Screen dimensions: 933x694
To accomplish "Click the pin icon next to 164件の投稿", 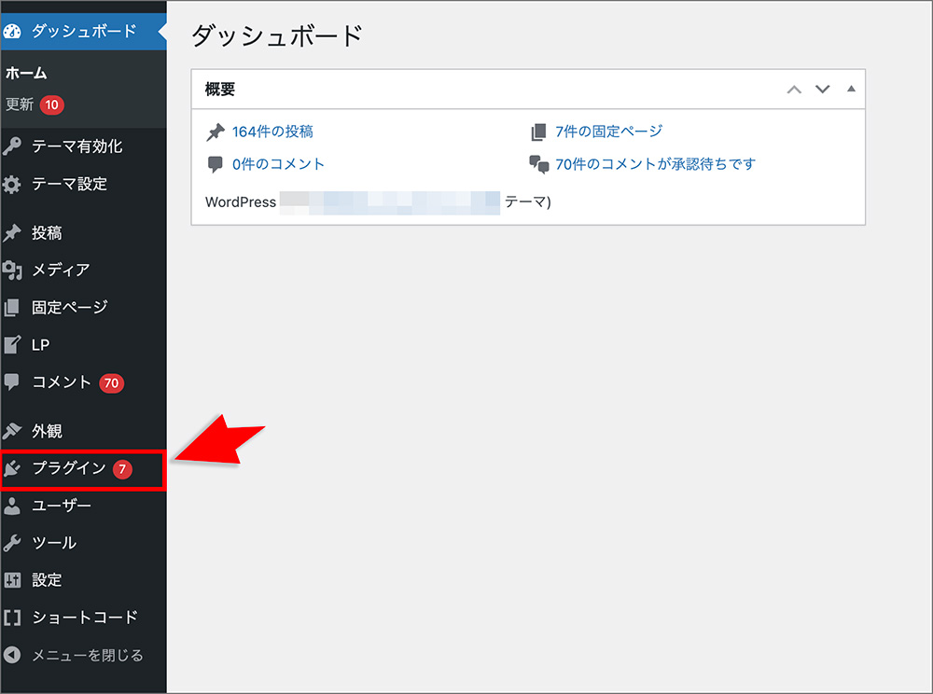I will [216, 132].
